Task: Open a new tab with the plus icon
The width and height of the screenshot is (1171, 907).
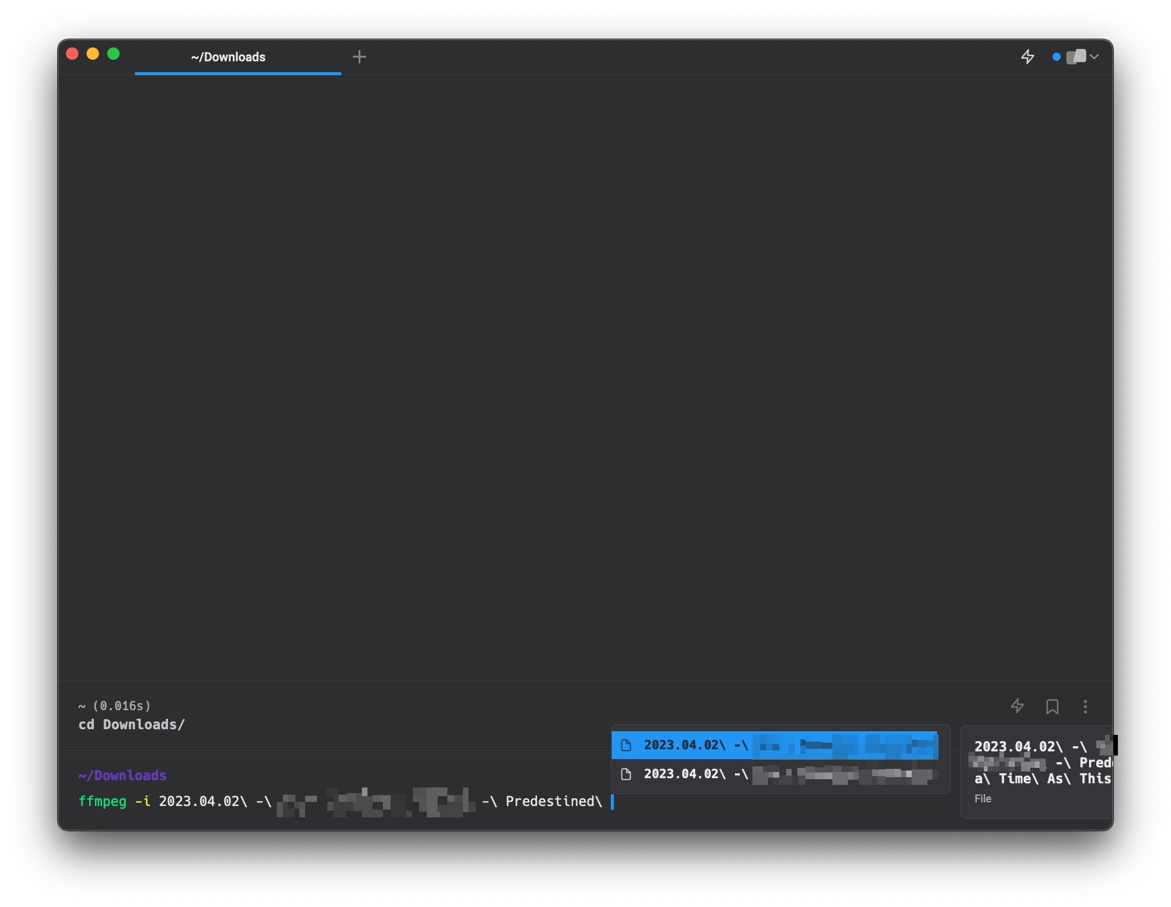Action: (359, 56)
